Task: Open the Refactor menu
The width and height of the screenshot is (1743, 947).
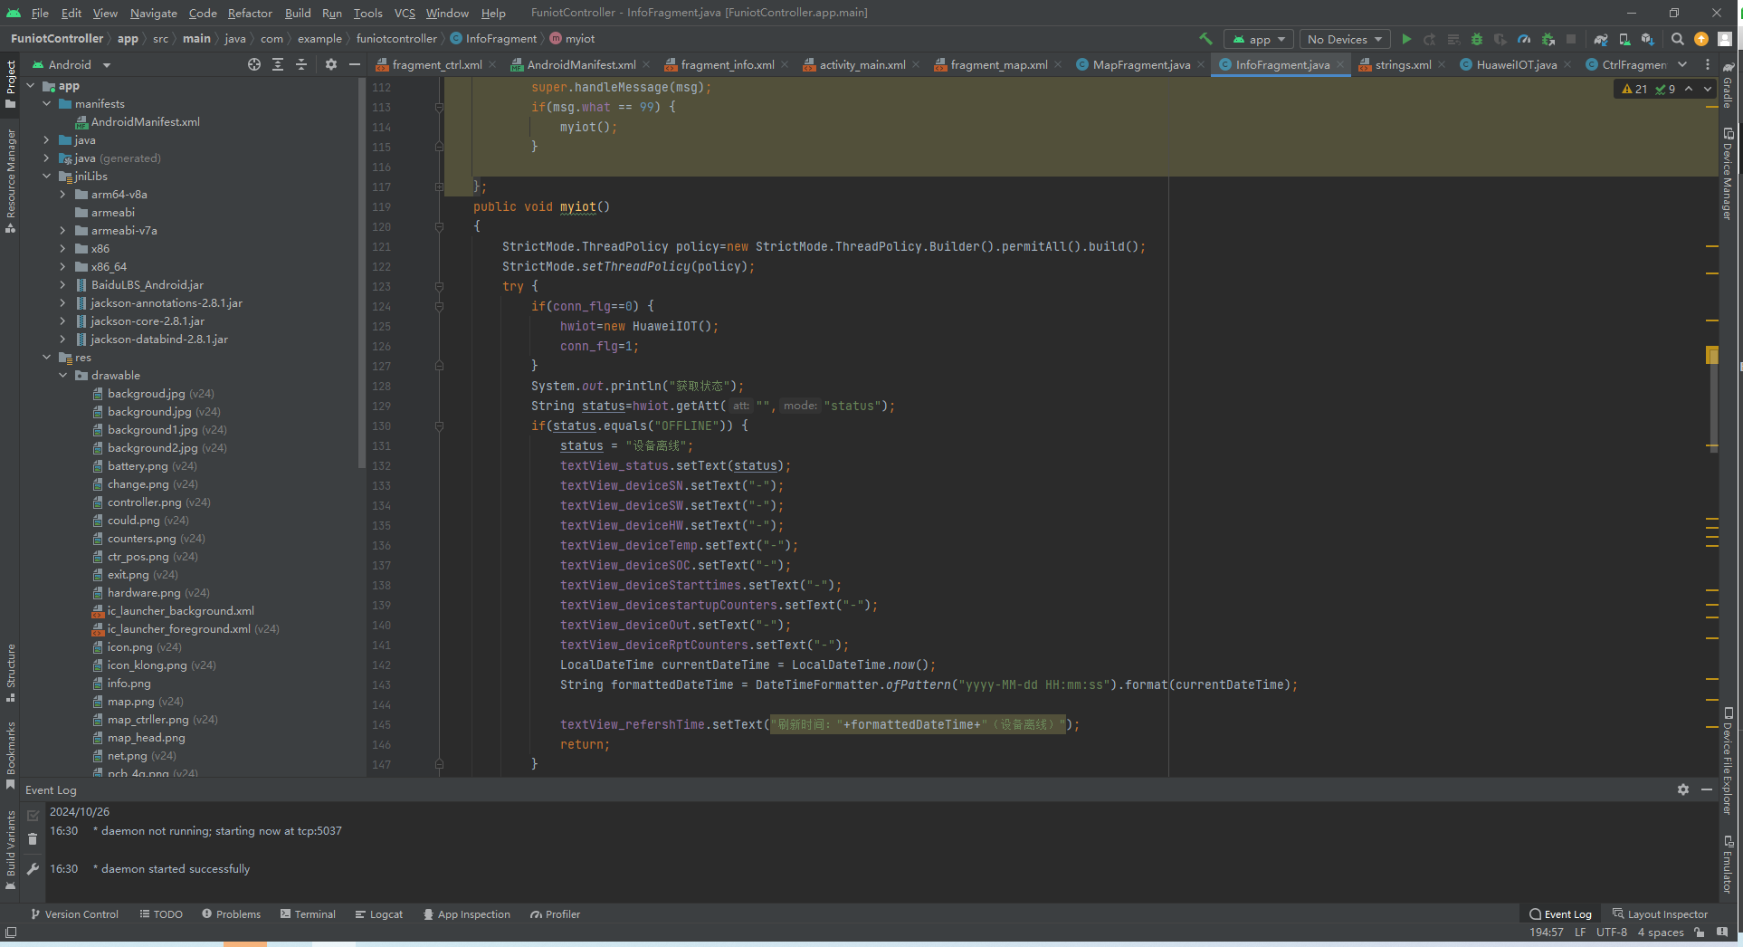Action: pos(250,13)
